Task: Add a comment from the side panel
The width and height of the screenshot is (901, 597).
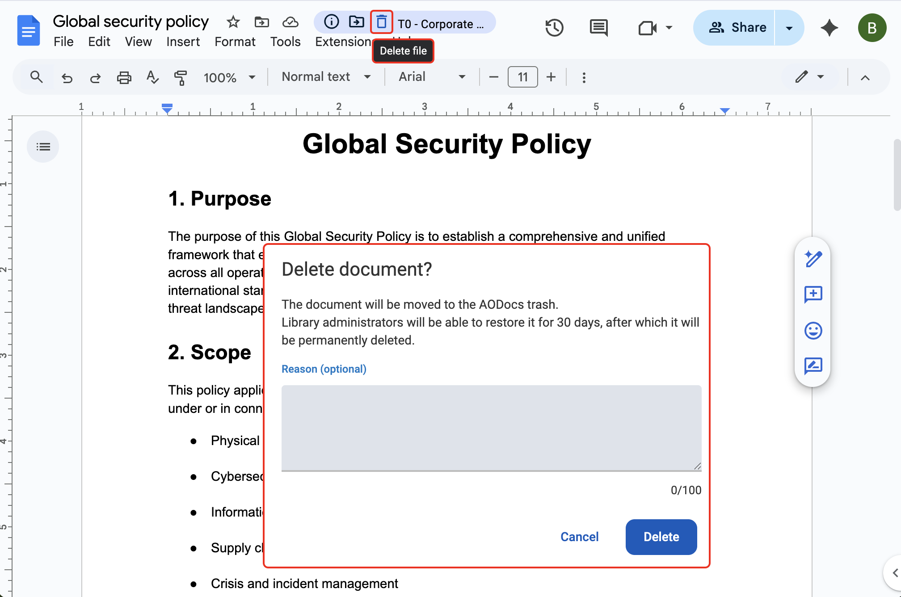Action: click(813, 294)
